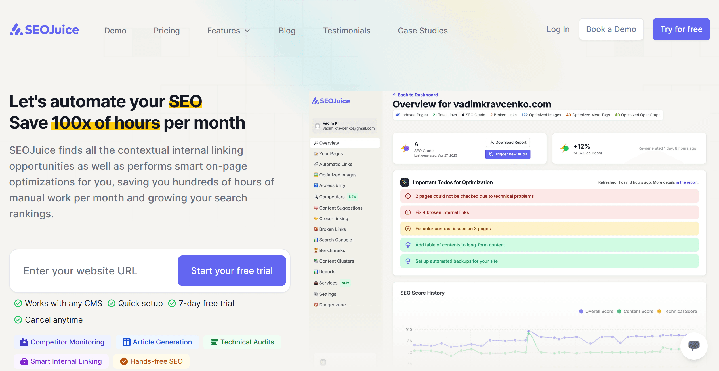The image size is (719, 371).
Task: Click the Cancel anytime checkmark
Action: pos(18,320)
